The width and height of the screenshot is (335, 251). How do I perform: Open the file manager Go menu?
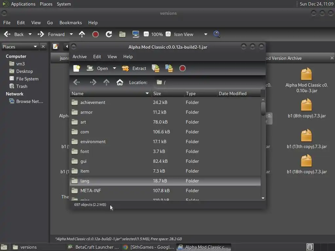point(50,23)
